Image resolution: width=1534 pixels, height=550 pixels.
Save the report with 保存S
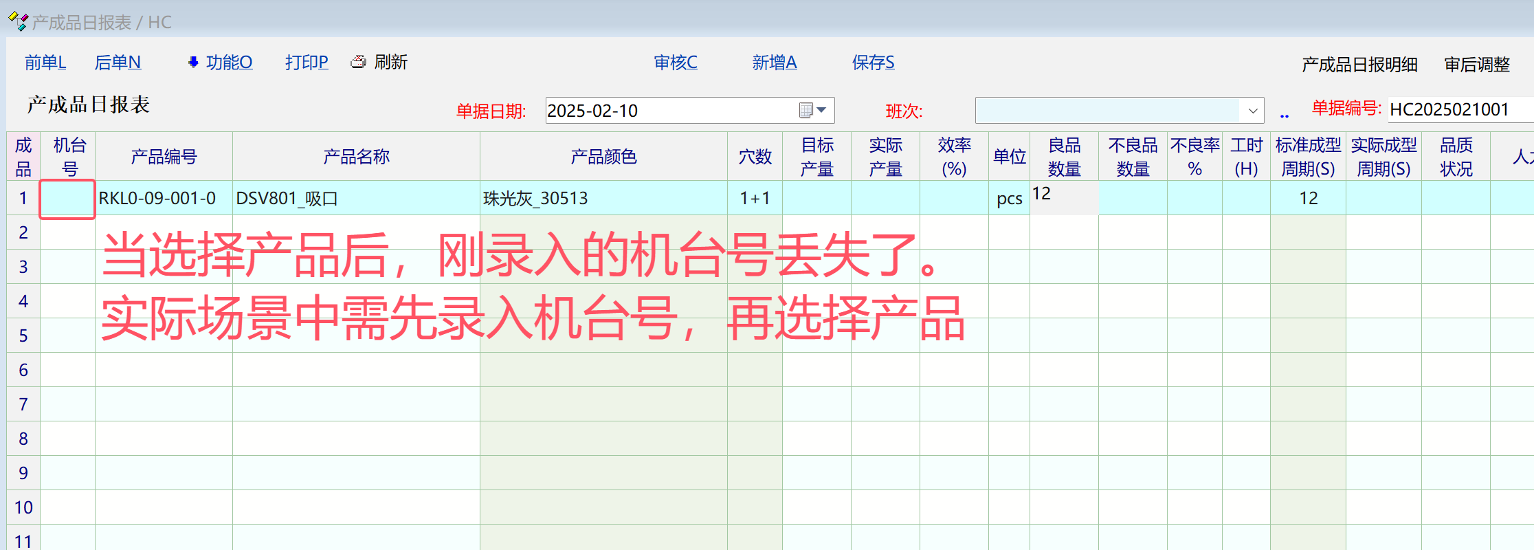[873, 63]
